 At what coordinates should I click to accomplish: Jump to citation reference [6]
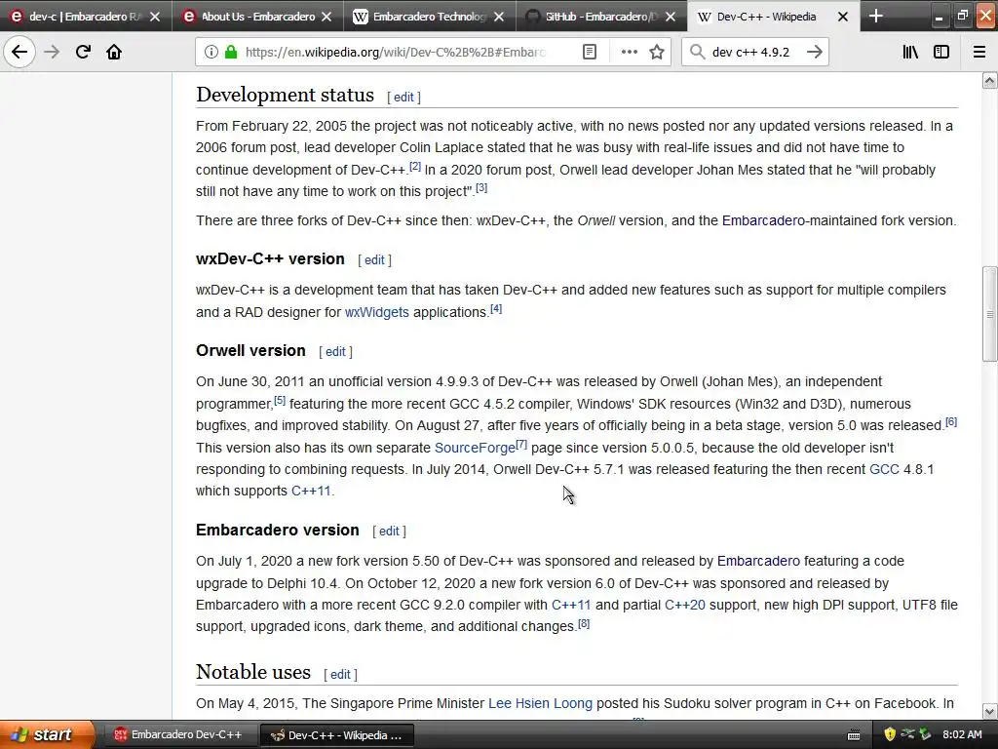pos(951,421)
